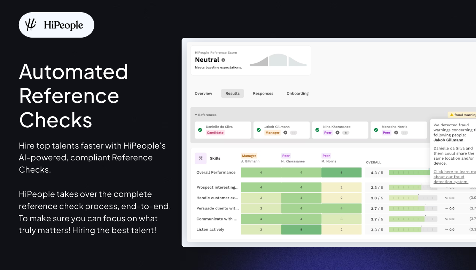Open gear settings on Jakob Gillmann's card

tap(284, 133)
